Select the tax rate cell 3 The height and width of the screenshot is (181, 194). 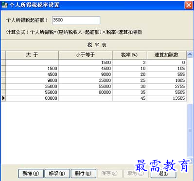130,62
